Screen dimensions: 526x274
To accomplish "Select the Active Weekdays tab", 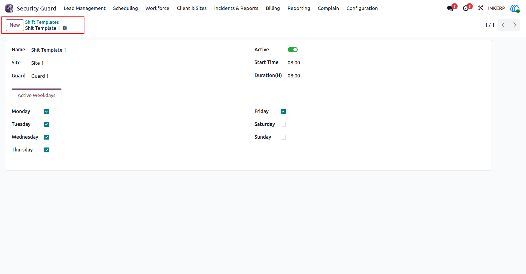I will pyautogui.click(x=36, y=95).
